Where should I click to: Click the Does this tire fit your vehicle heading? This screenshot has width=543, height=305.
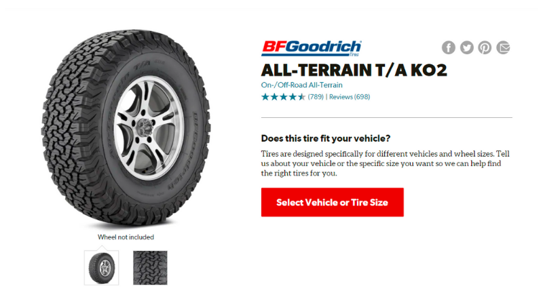(326, 138)
